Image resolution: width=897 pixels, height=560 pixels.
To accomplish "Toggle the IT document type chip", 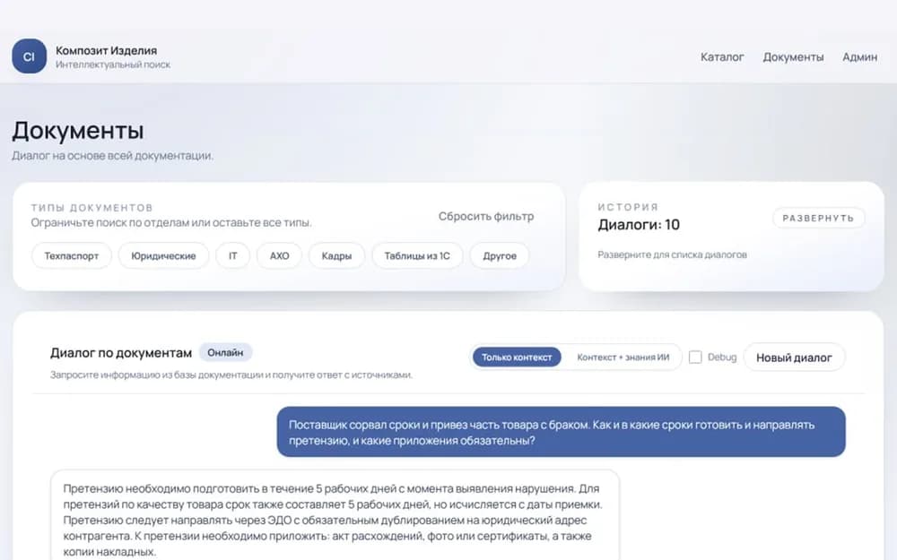I will click(233, 255).
